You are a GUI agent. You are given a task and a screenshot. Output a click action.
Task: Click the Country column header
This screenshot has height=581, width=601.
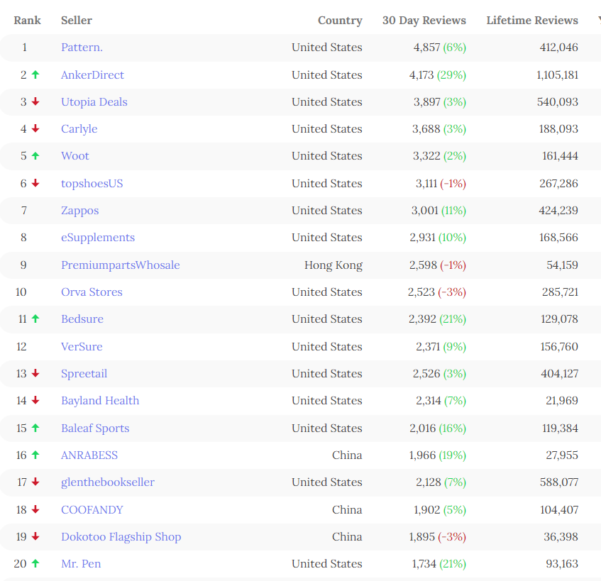pos(340,21)
